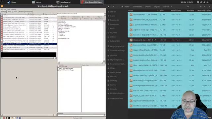The image size is (212, 119).
Task: Click the green check icon in Wrye Smash status bar
Action: point(1,118)
